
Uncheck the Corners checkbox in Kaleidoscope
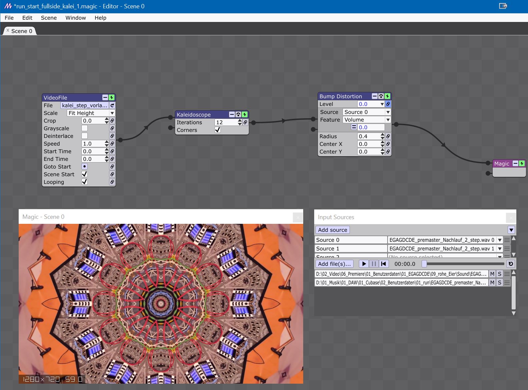(x=217, y=130)
